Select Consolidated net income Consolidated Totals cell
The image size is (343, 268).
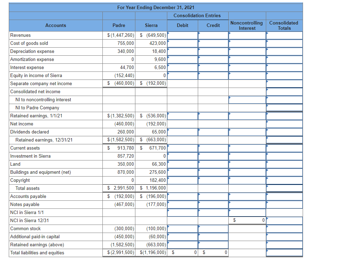click(284, 92)
